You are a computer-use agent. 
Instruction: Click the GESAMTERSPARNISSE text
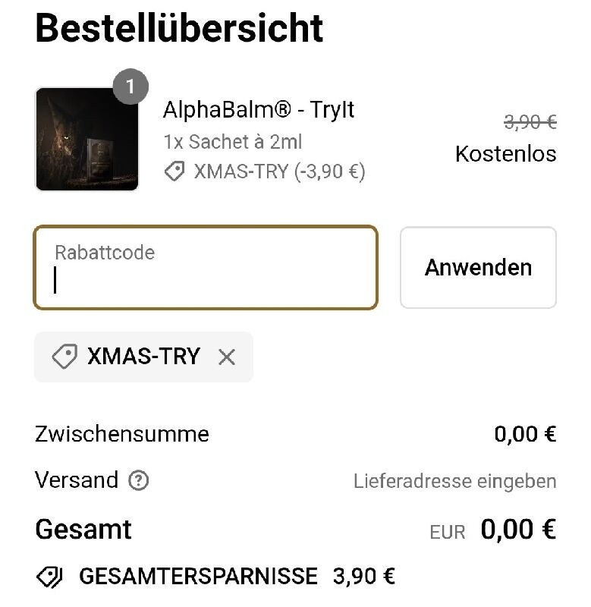(198, 577)
